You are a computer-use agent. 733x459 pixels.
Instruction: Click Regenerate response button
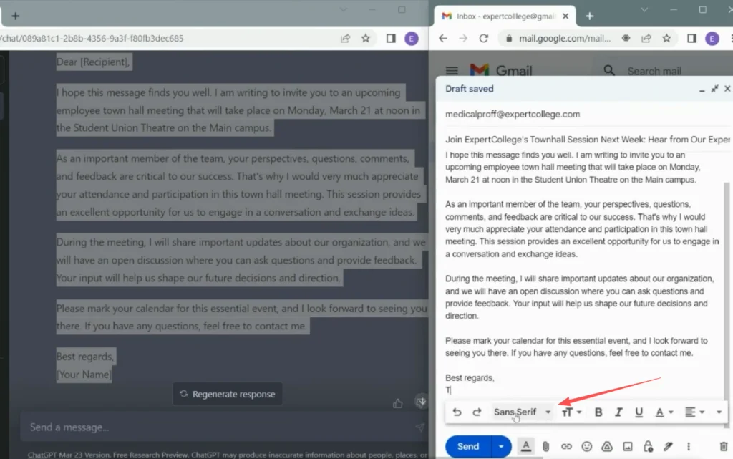click(x=228, y=394)
